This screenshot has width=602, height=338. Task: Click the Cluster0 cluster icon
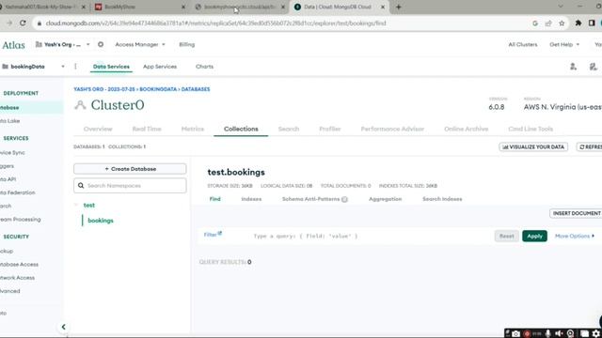click(80, 105)
